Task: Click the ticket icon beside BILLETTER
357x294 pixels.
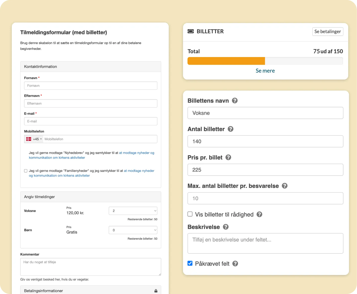Action: pyautogui.click(x=191, y=31)
